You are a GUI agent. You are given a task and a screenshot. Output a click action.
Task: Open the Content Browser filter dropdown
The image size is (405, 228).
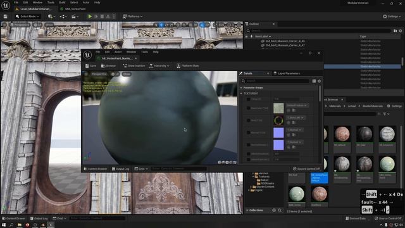386,114
